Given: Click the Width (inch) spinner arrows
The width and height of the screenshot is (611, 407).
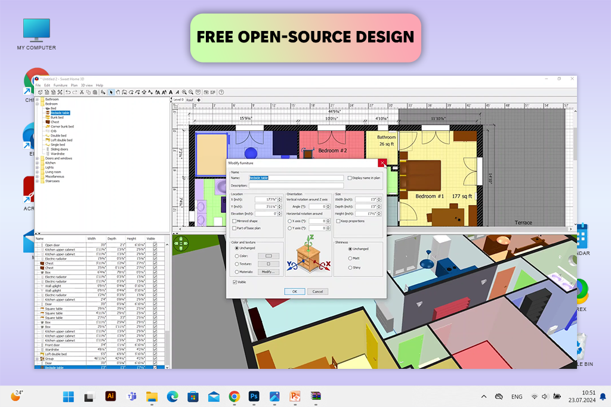Looking at the screenshot, I should coord(379,200).
